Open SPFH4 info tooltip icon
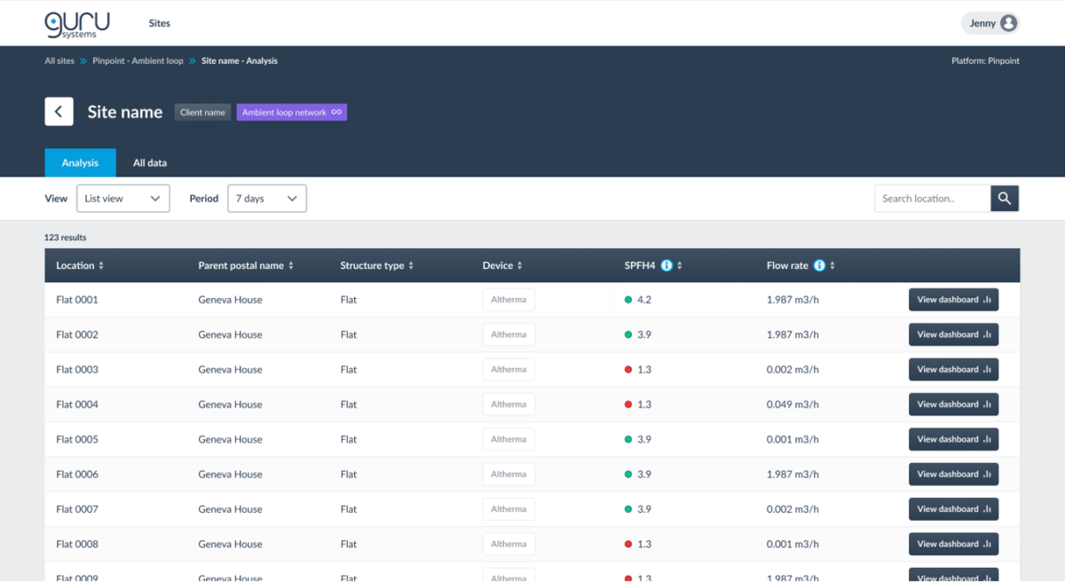This screenshot has width=1065, height=582. tap(667, 265)
